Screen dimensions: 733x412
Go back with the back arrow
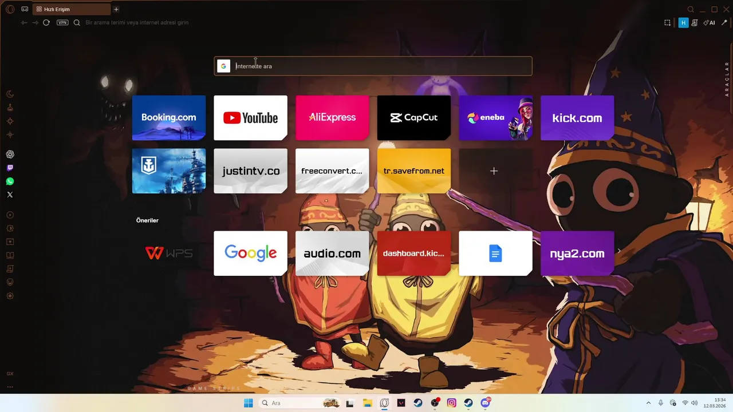coord(24,23)
